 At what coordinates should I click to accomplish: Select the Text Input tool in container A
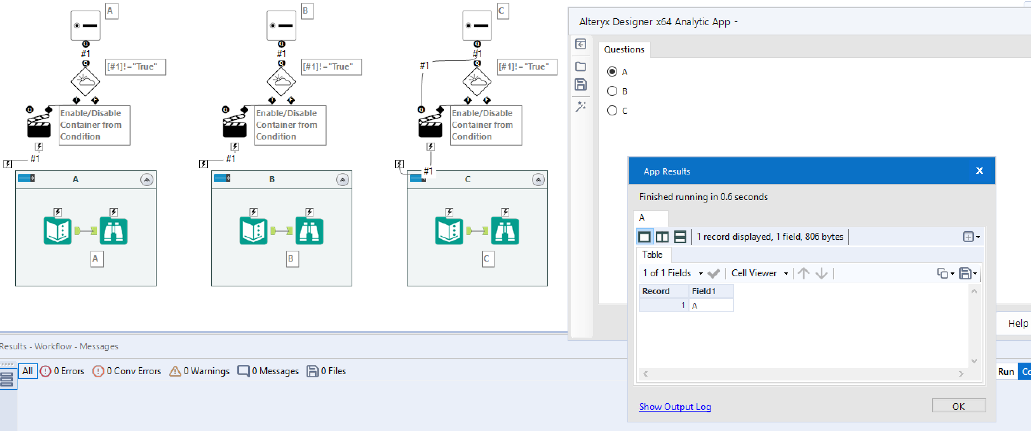pos(57,231)
